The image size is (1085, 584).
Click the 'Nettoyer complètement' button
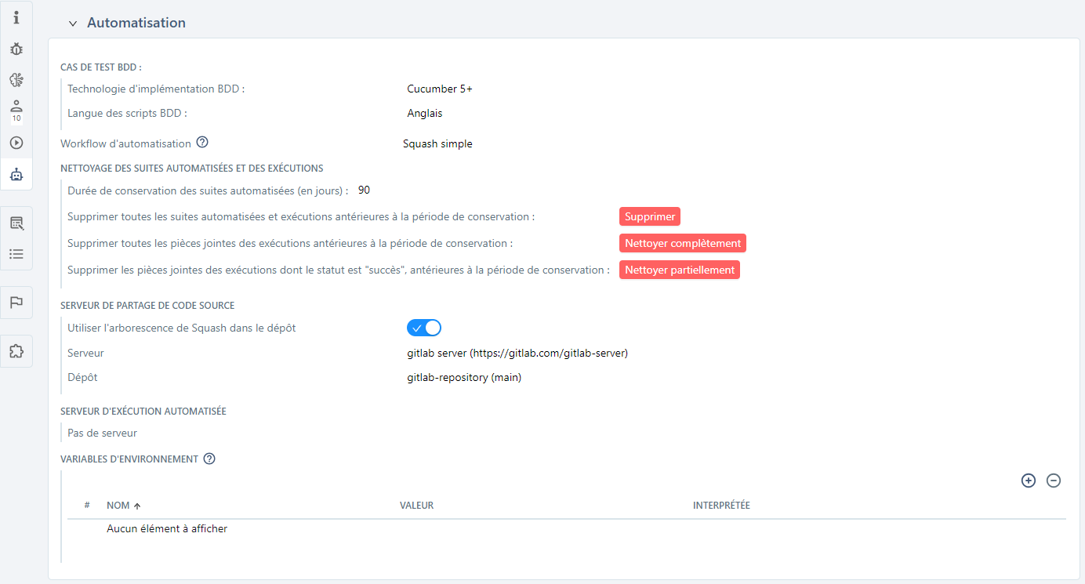682,243
